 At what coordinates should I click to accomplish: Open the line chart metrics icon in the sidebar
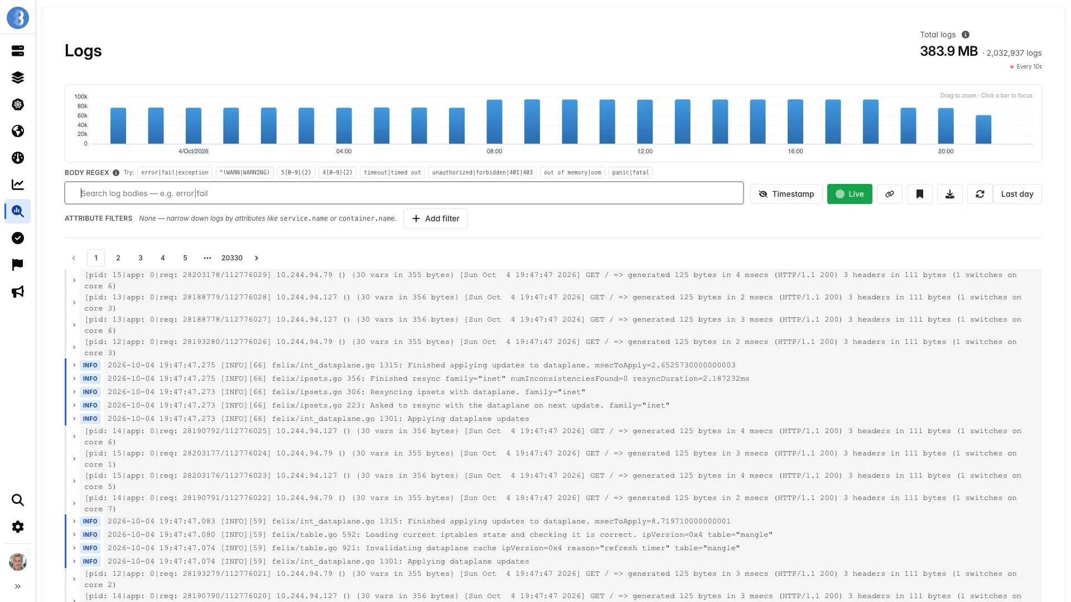coord(18,185)
